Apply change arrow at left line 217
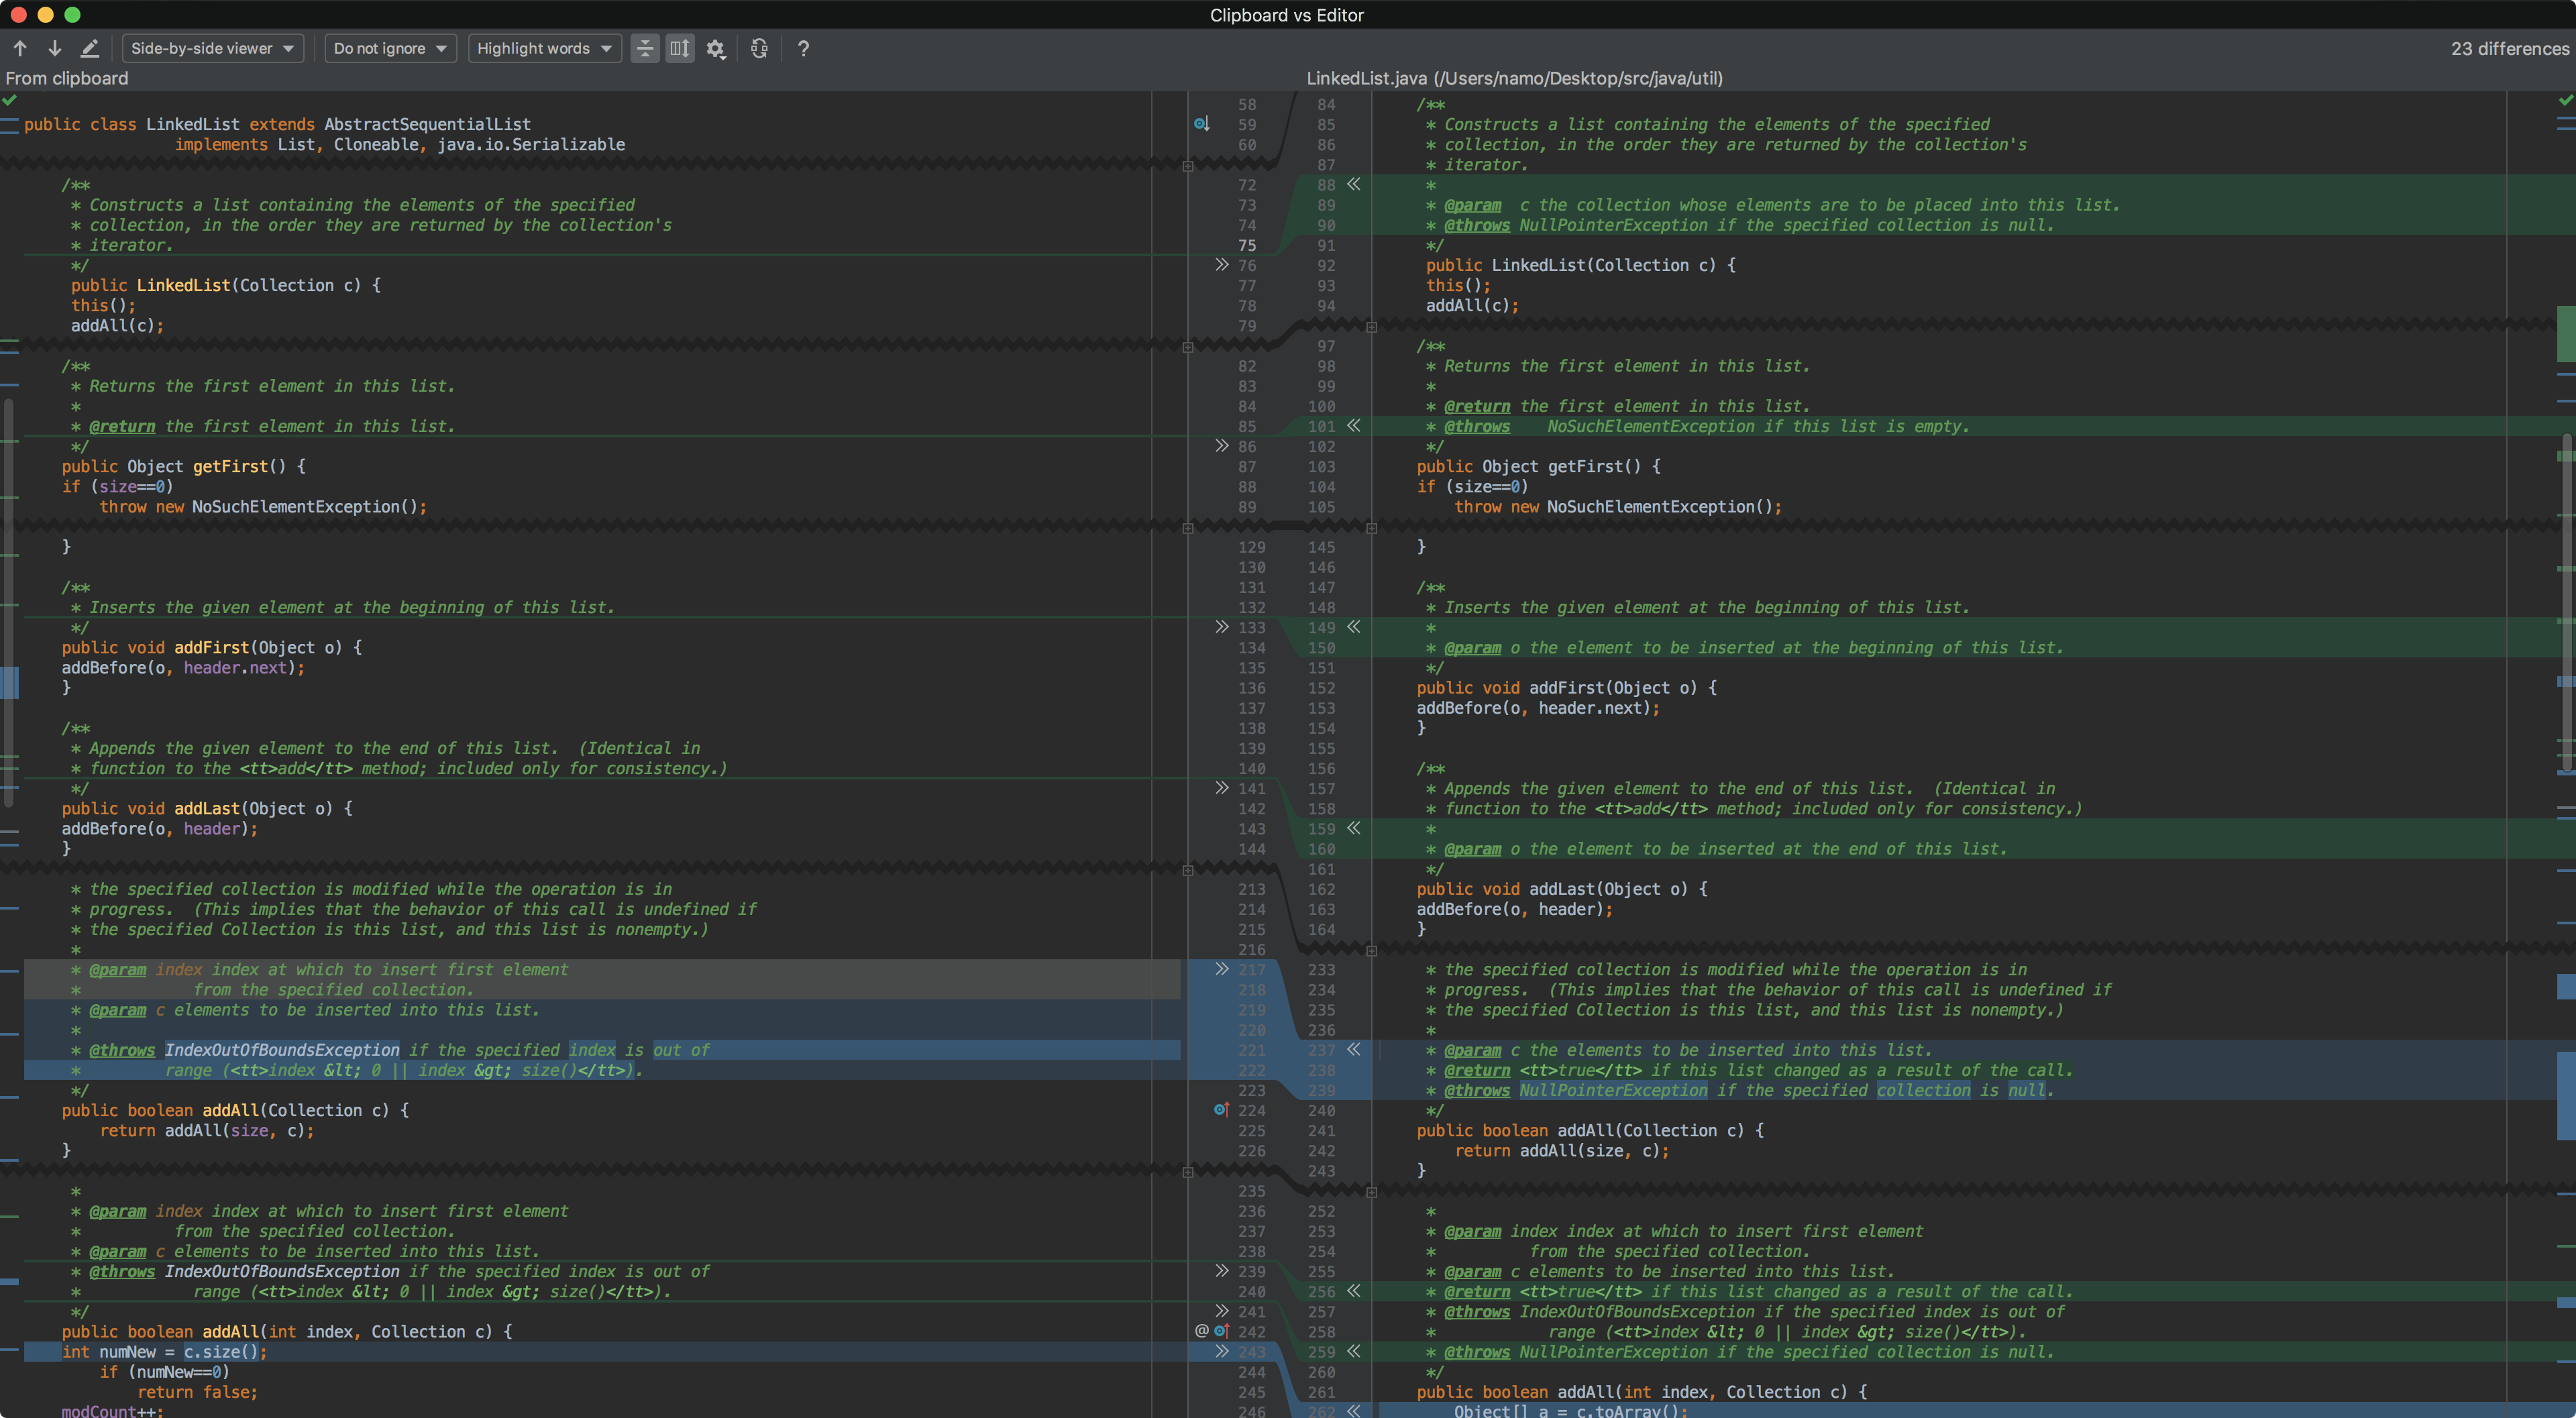The width and height of the screenshot is (2576, 1418). point(1221,969)
